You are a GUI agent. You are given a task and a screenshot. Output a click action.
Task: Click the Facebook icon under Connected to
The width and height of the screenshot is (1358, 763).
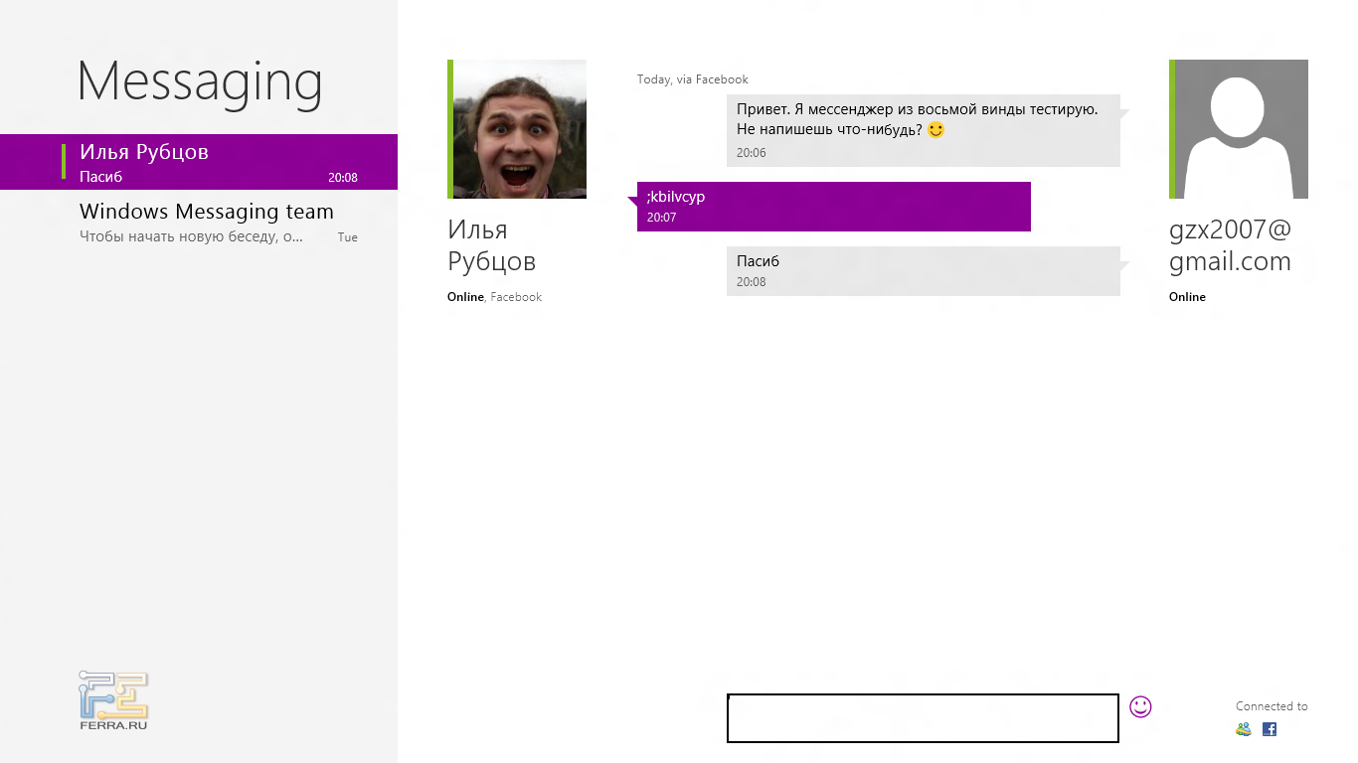tap(1270, 729)
